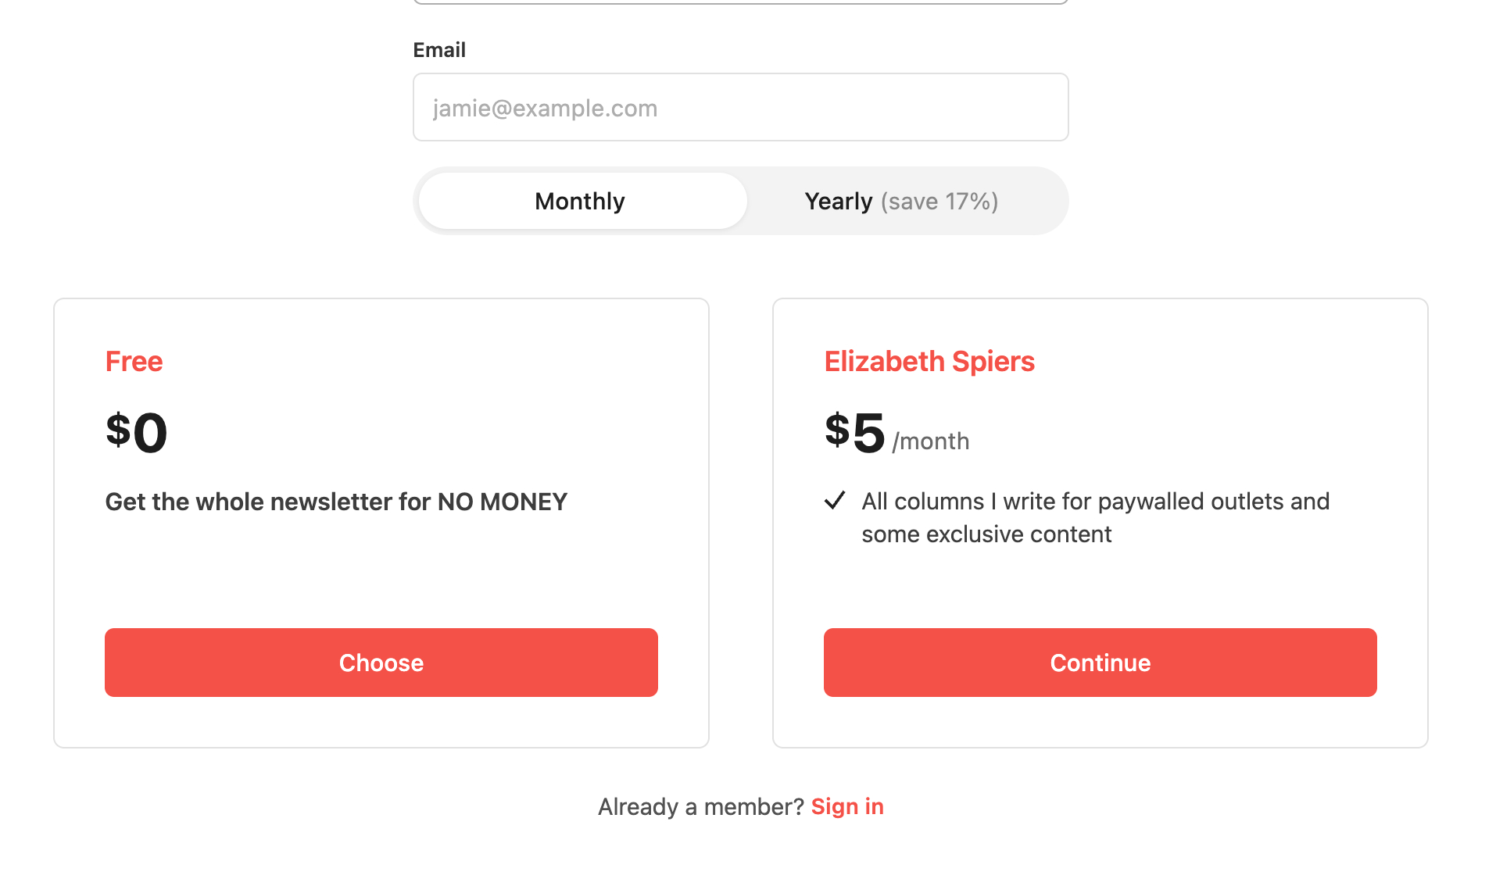Image resolution: width=1496 pixels, height=886 pixels.
Task: Open the Sign in link
Action: [847, 806]
